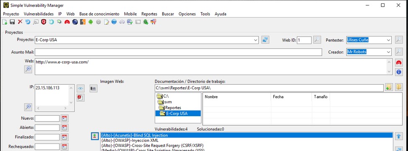Click the Web ID input field

coord(304,40)
